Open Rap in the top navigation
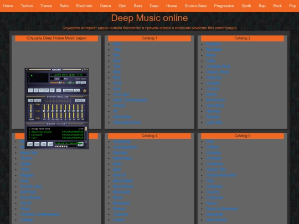The height and width of the screenshot is (224, 299). tap(262, 6)
